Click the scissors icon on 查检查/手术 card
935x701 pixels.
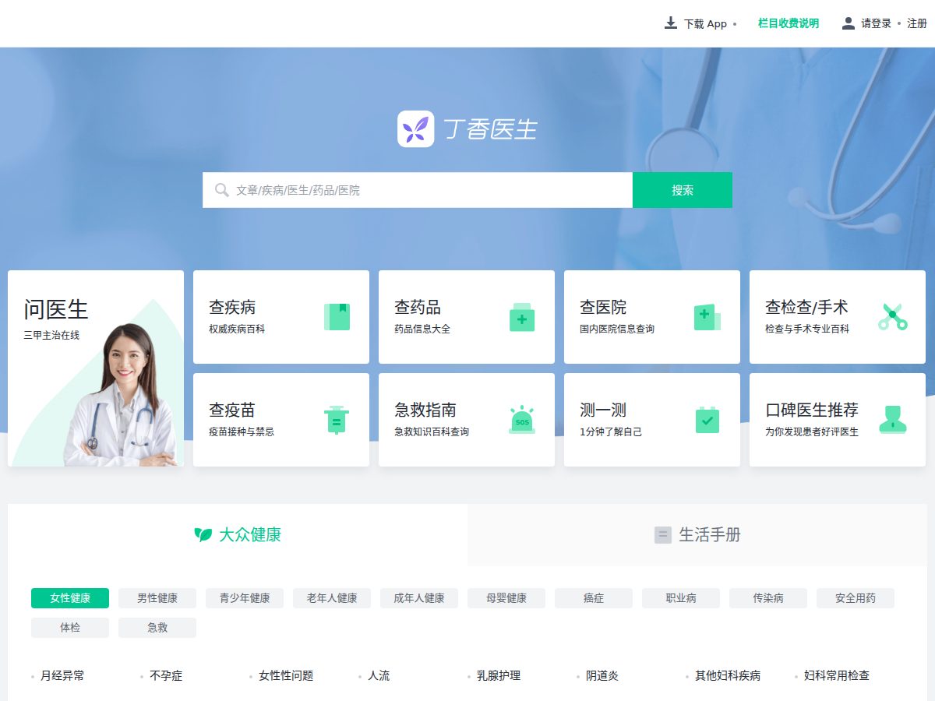pyautogui.click(x=893, y=317)
